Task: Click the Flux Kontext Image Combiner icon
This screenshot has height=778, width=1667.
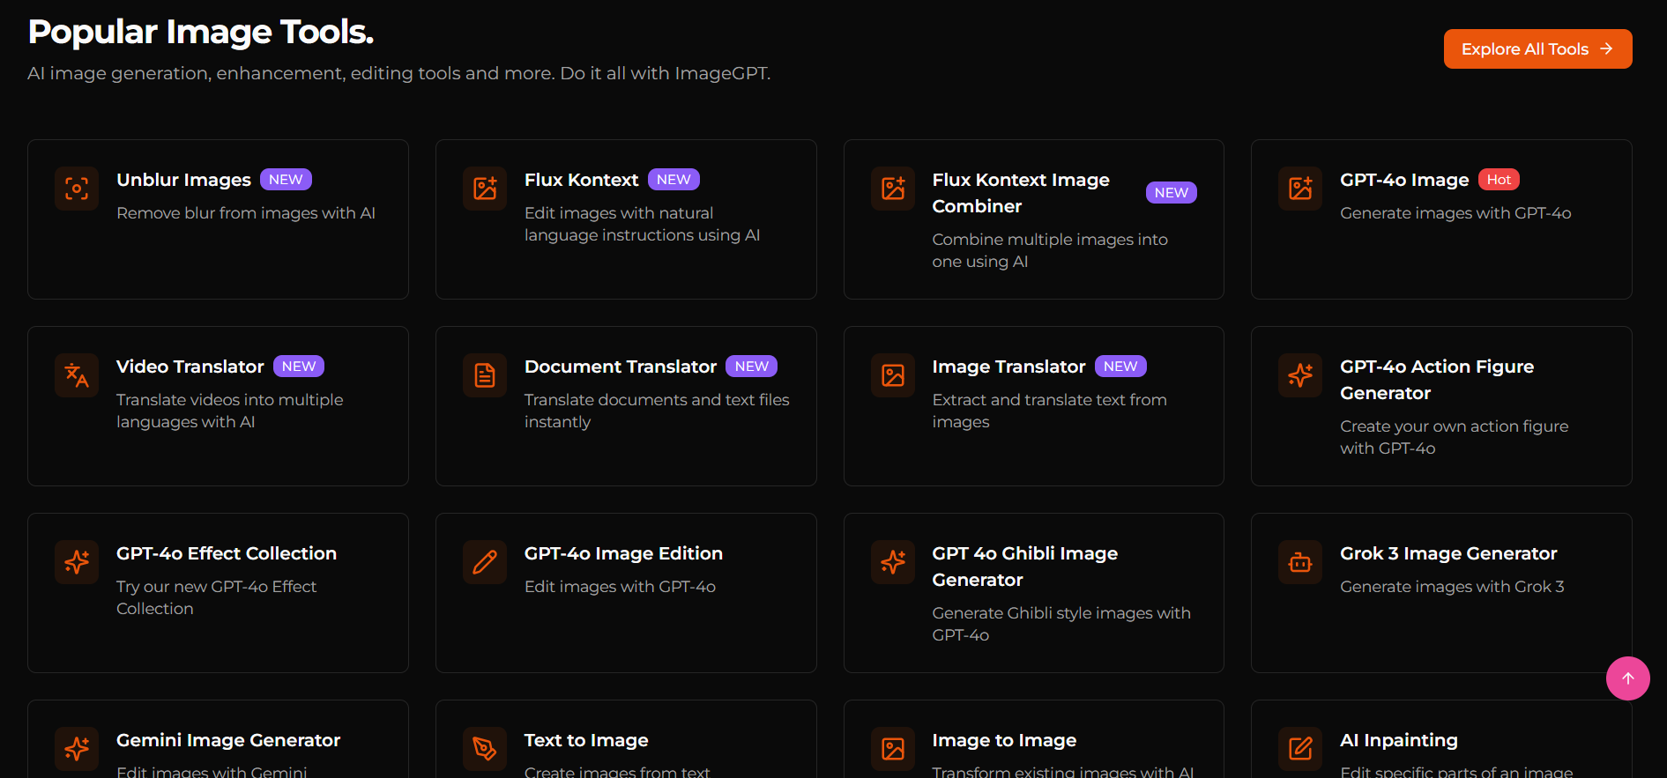Action: pyautogui.click(x=893, y=189)
